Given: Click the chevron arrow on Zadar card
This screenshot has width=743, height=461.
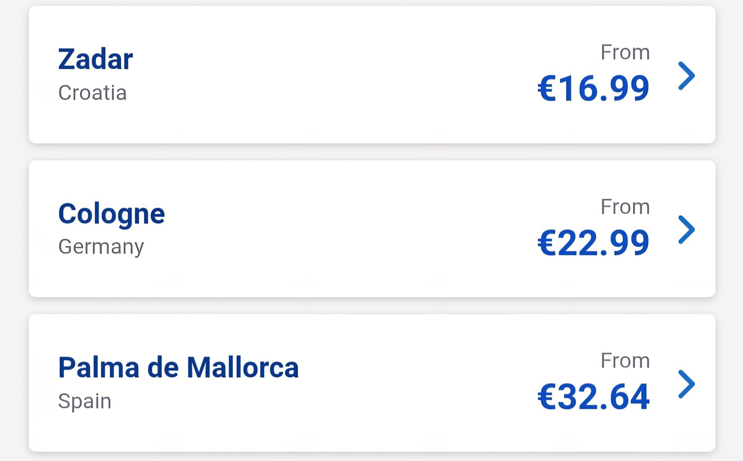Looking at the screenshot, I should tap(686, 76).
